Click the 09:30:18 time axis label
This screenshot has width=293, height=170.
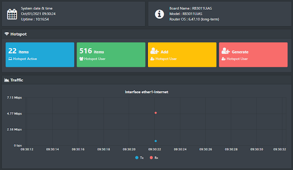(x=103, y=149)
